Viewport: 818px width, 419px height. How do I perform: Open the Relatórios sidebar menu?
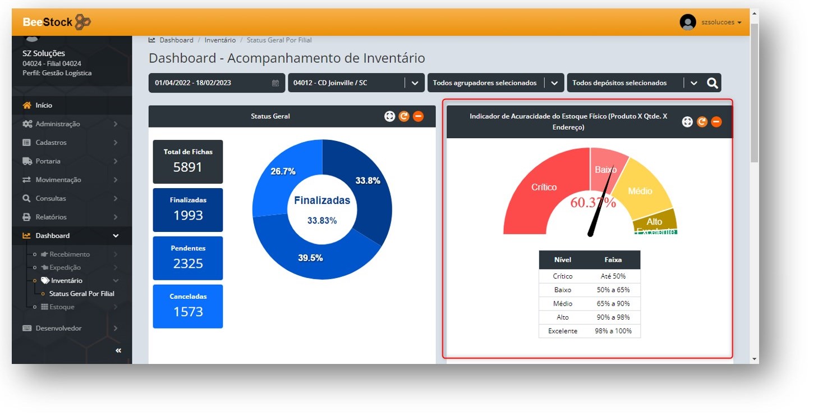(x=51, y=217)
